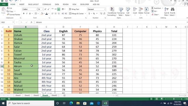Open Format as Table gallery

121,11
